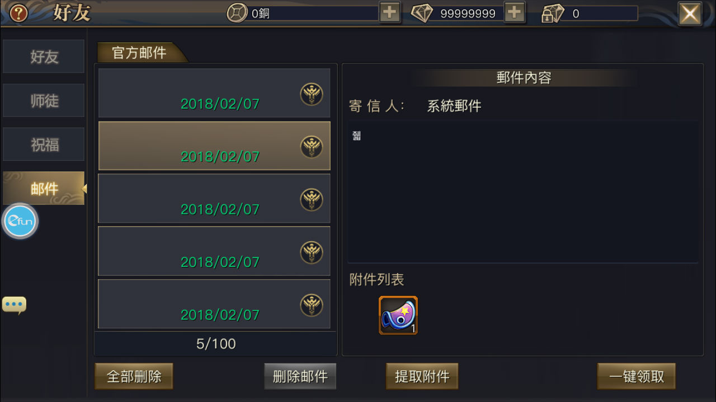716x402 pixels.
Task: Tap the purple scroll attachment item
Action: click(398, 315)
